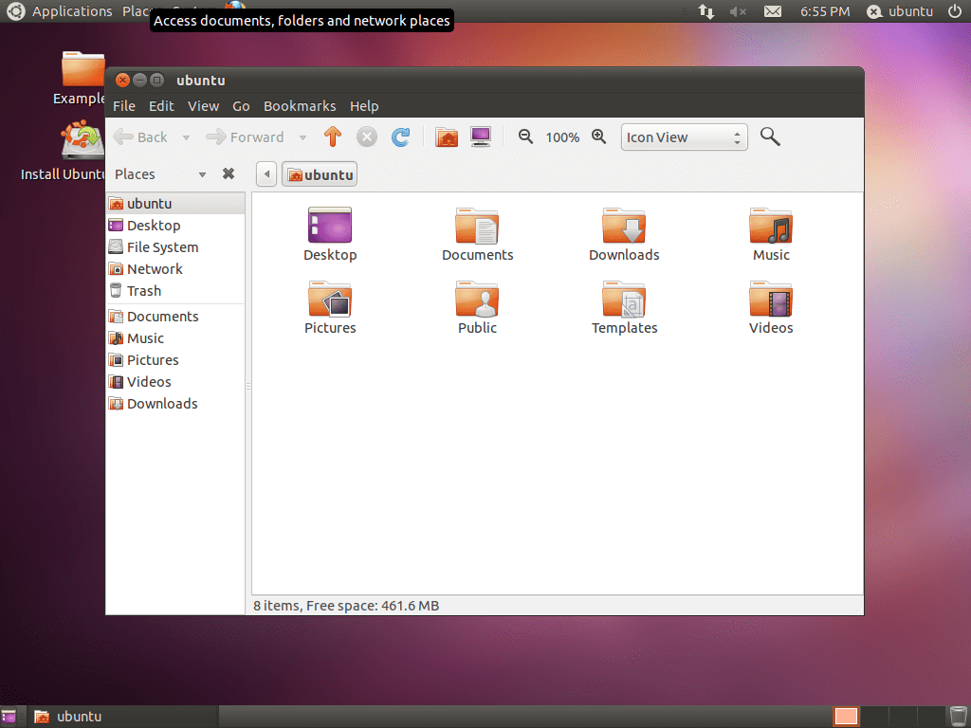971x728 pixels.
Task: Open the View menu
Action: tap(203, 106)
